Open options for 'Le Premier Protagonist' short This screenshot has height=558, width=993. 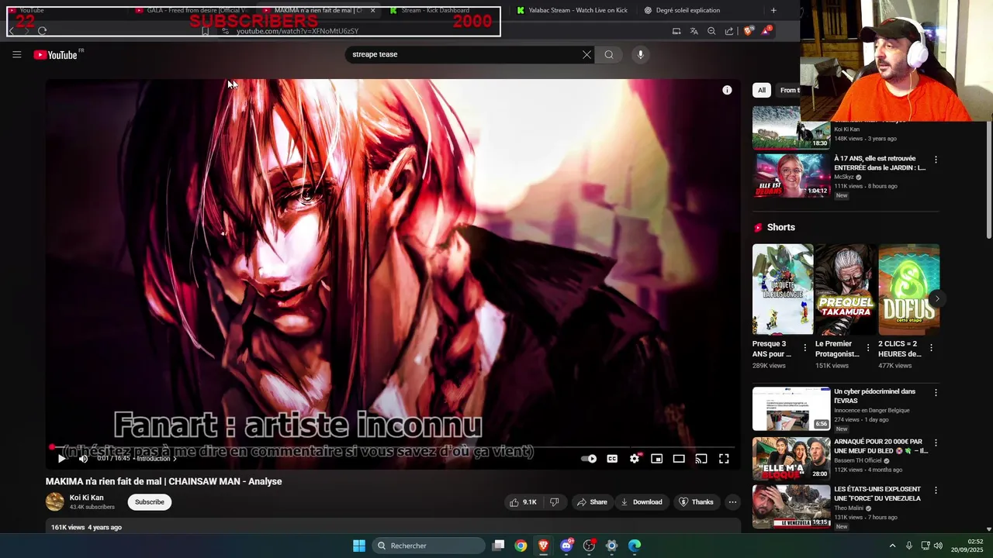[x=868, y=348]
